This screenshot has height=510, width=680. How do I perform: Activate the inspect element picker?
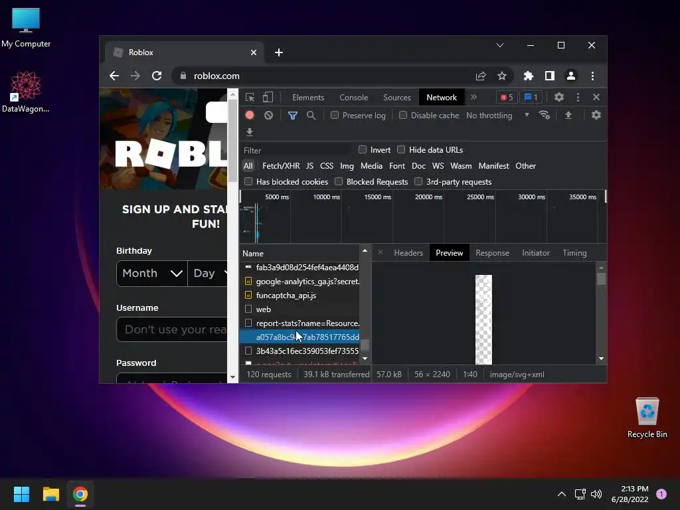coord(250,97)
